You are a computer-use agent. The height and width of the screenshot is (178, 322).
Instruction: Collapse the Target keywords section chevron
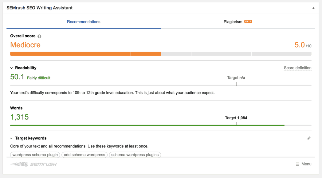click(x=11, y=138)
